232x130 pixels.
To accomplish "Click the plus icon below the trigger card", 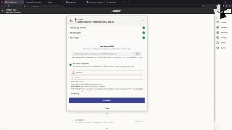I will click(107, 114).
